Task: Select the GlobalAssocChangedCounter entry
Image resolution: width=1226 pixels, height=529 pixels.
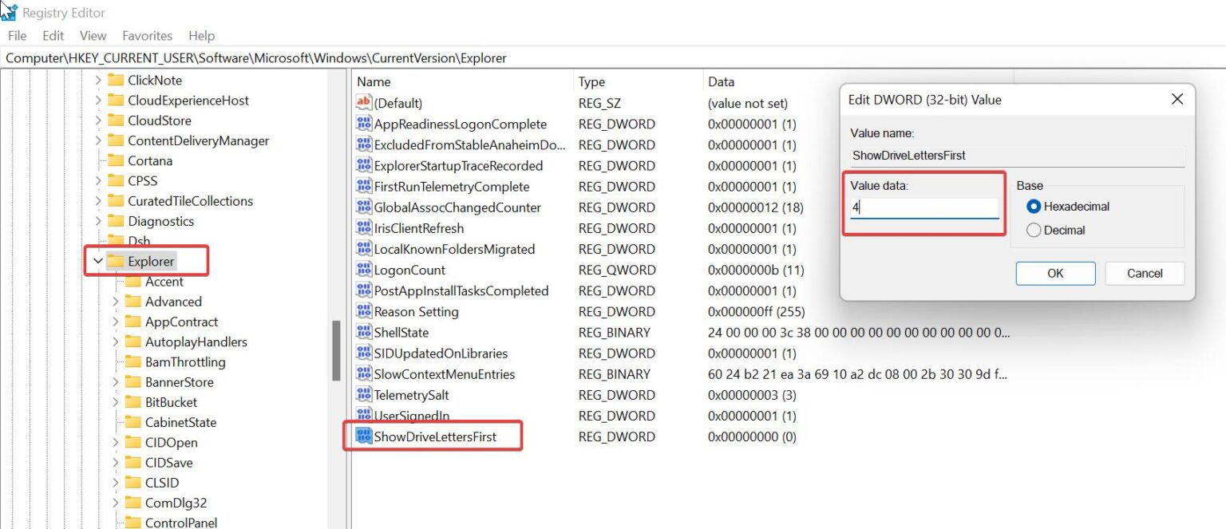Action: pos(461,207)
